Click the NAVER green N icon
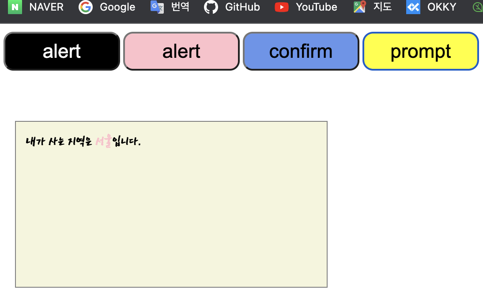Image resolution: width=483 pixels, height=308 pixels. pyautogui.click(x=15, y=7)
